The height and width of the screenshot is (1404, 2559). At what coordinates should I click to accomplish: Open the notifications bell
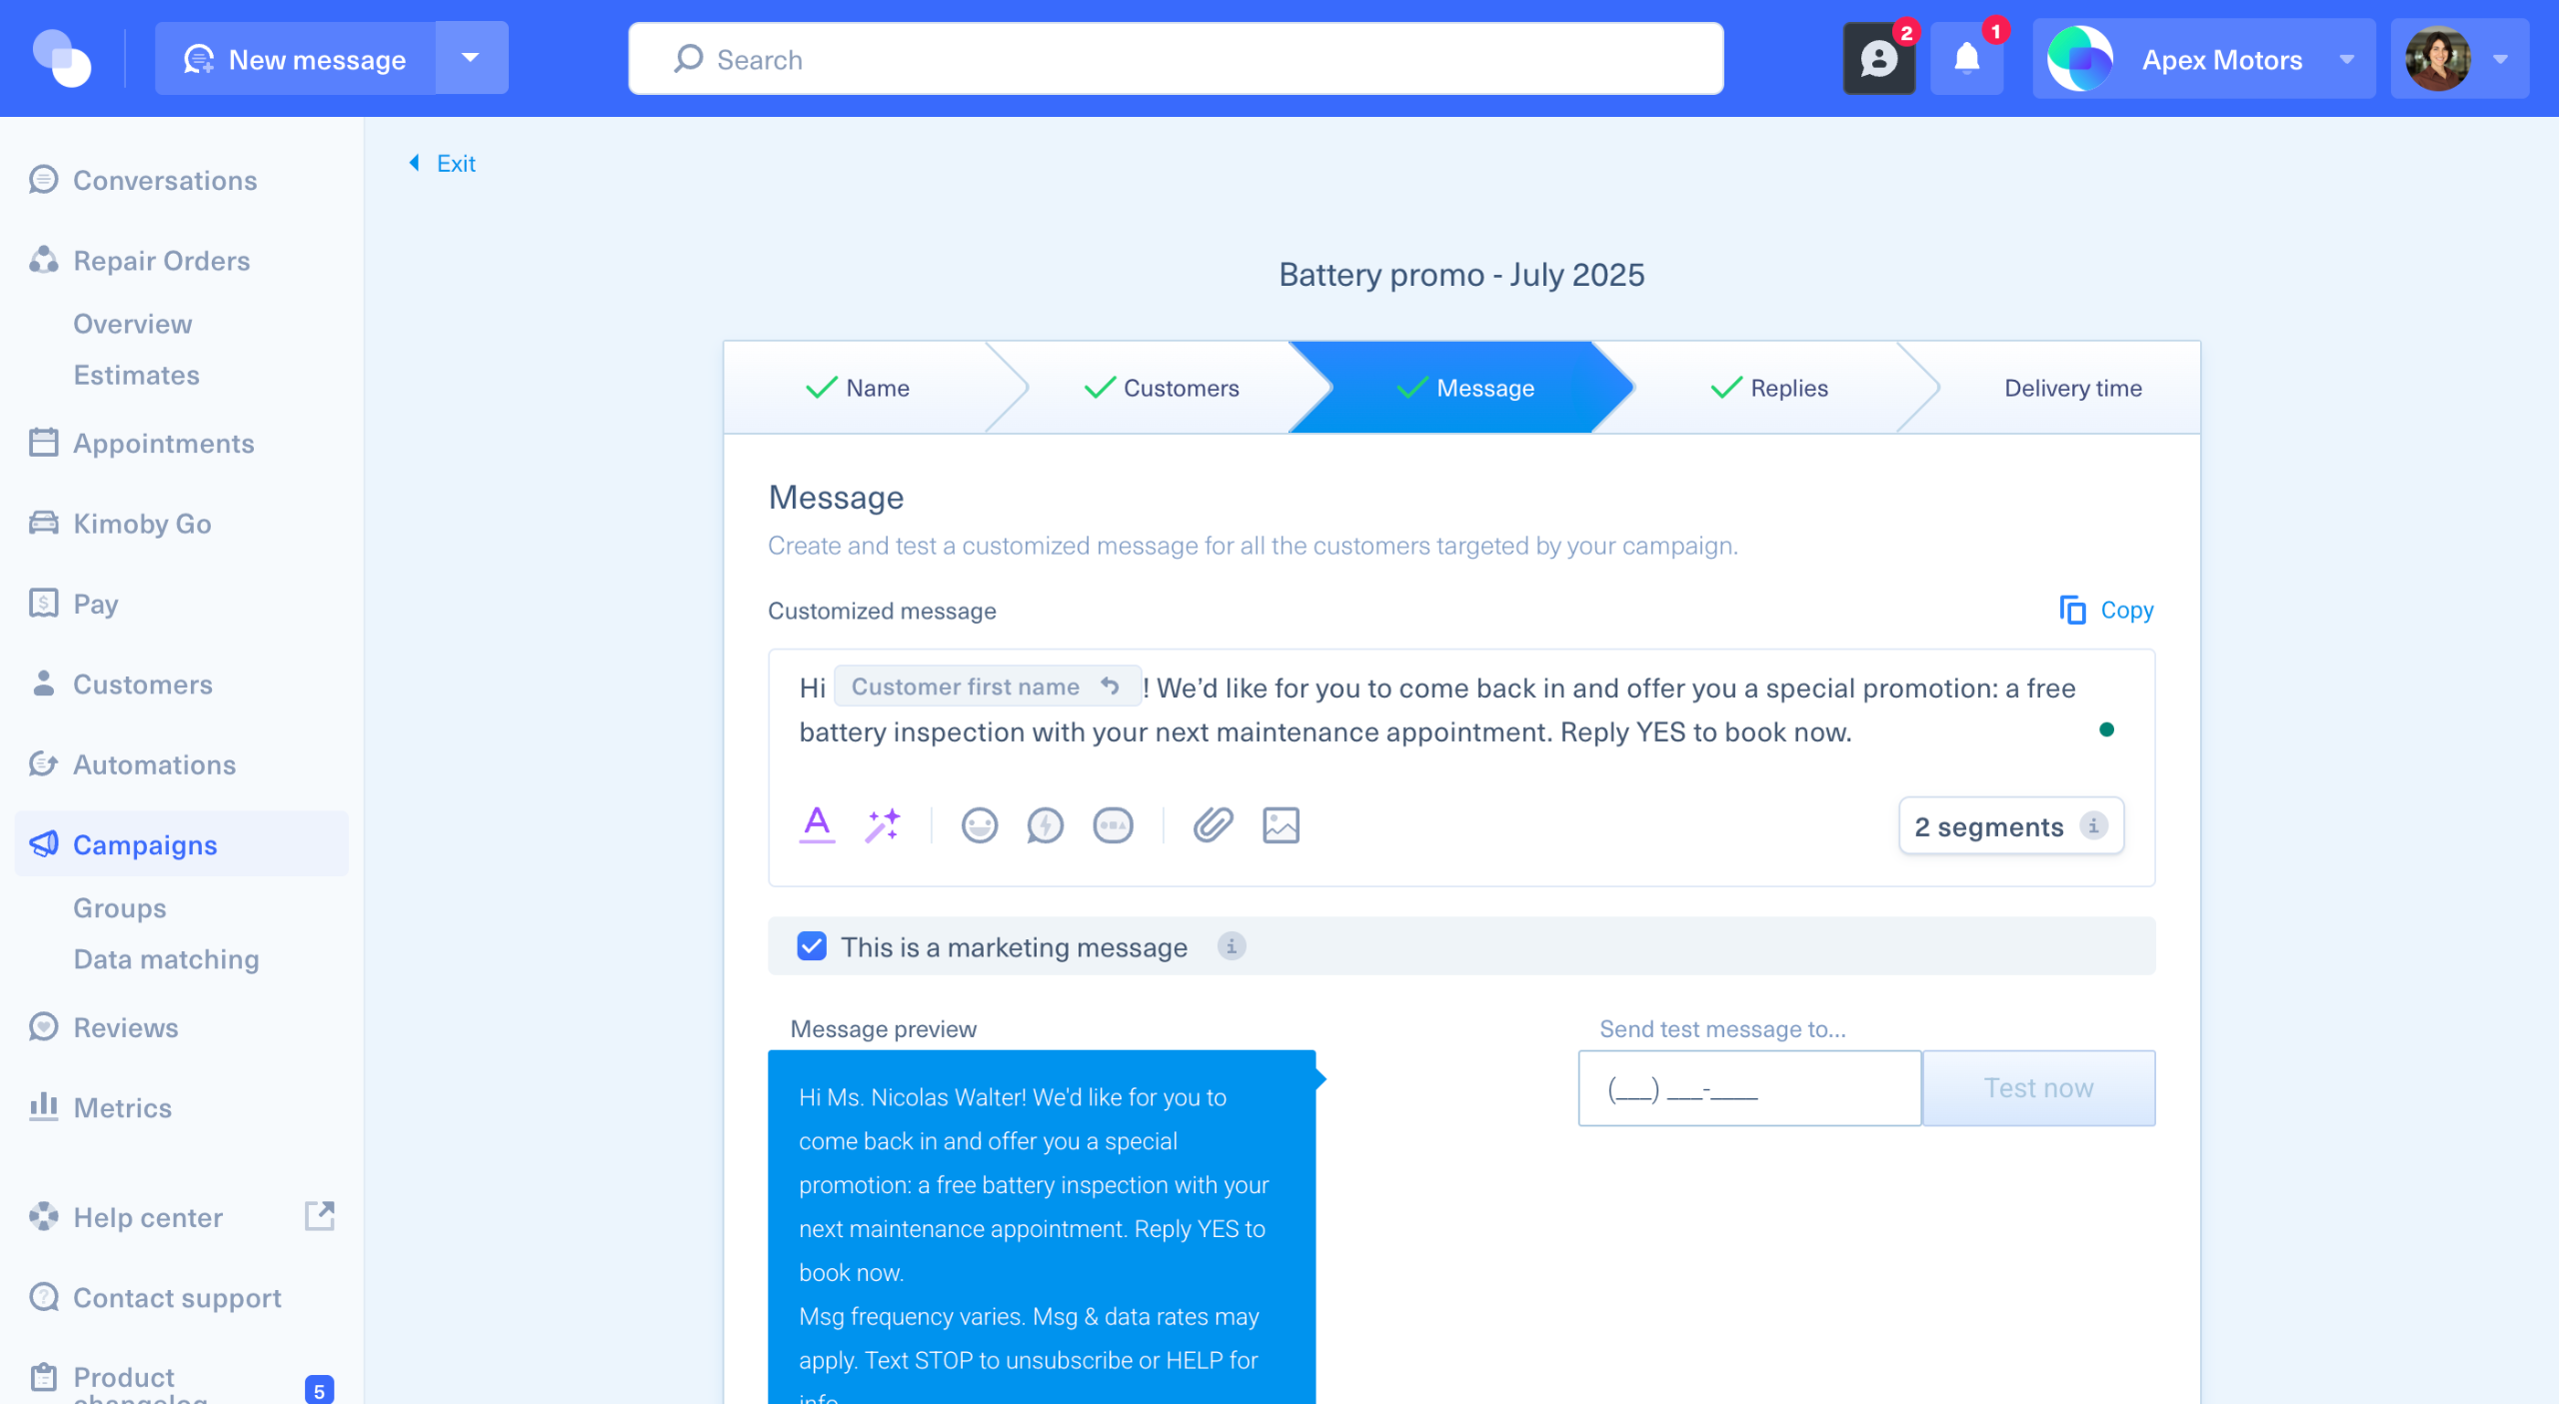coord(1966,58)
